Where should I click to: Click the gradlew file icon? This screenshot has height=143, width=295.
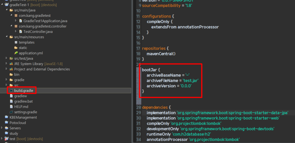pyautogui.click(x=11, y=96)
